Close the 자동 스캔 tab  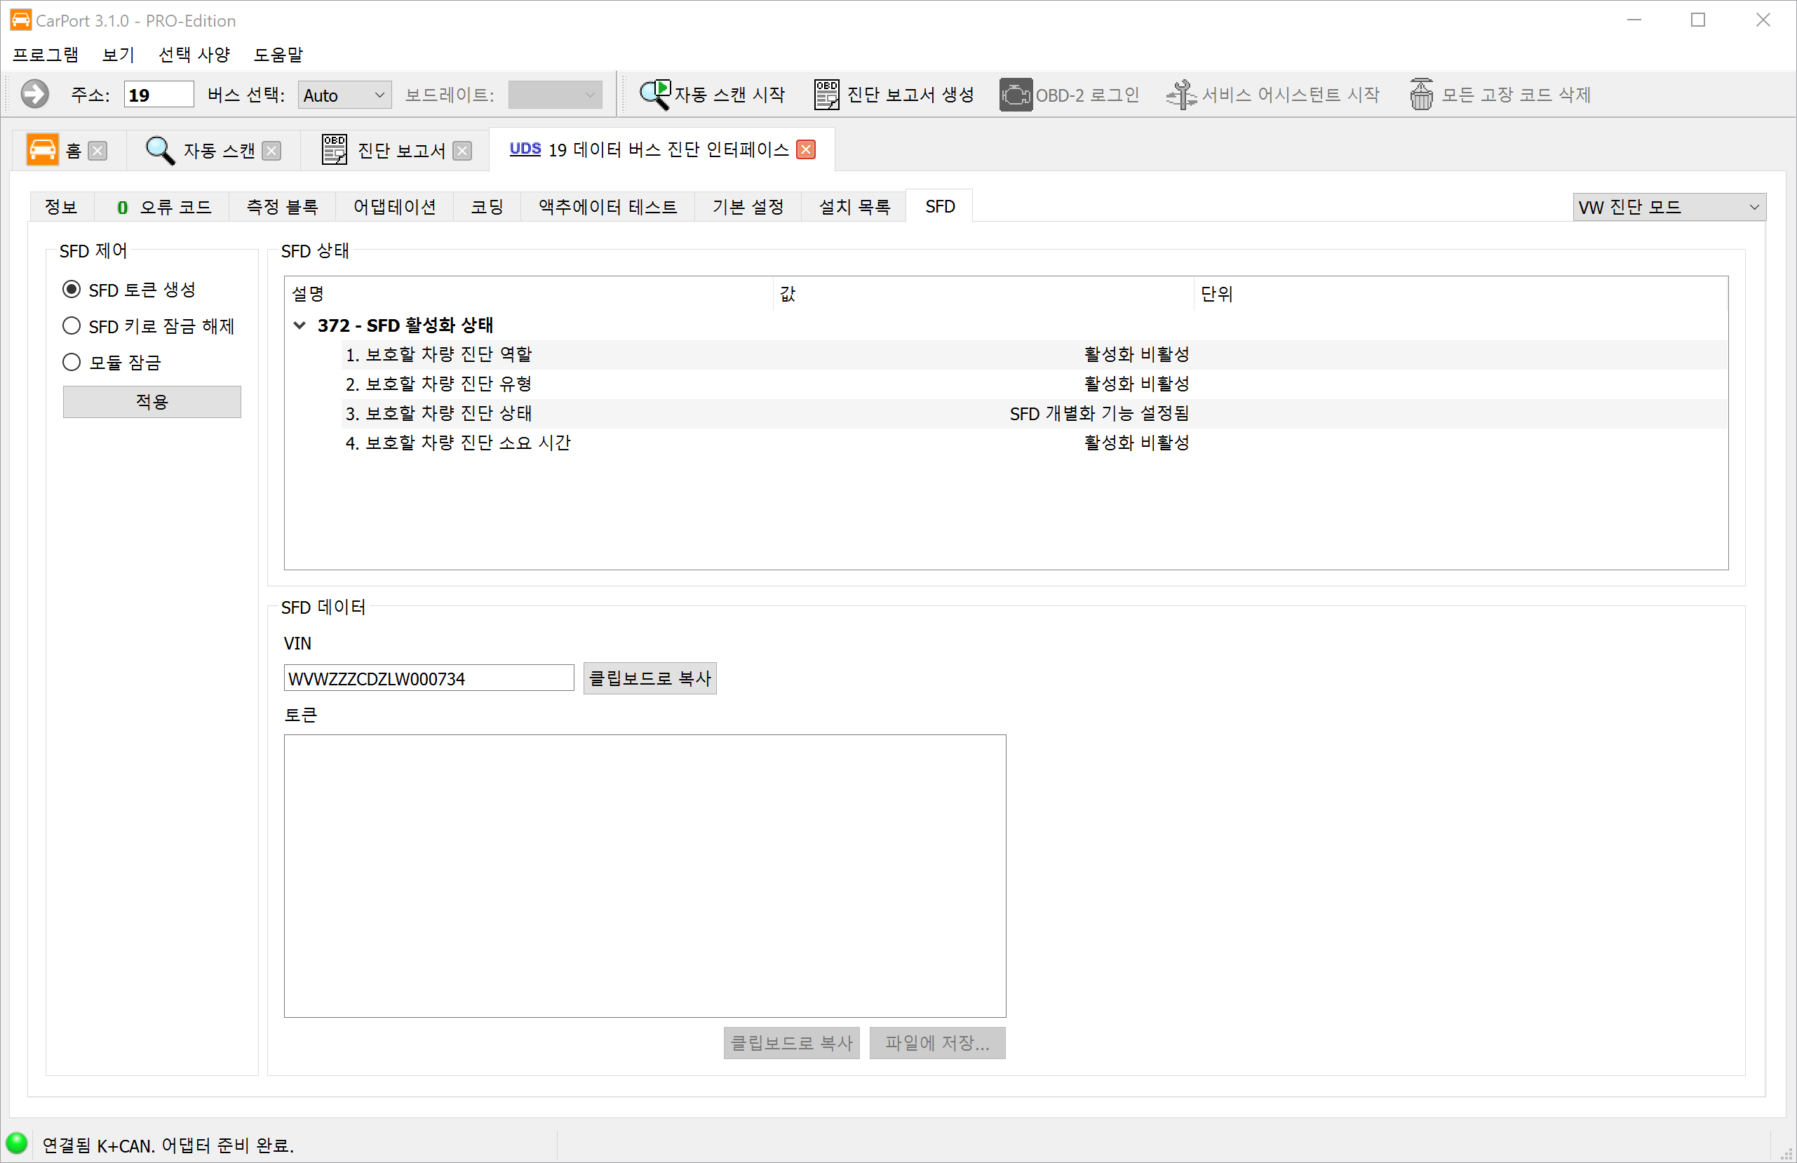271,150
